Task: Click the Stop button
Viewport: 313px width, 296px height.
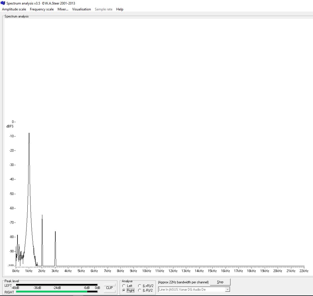Action: click(x=220, y=282)
